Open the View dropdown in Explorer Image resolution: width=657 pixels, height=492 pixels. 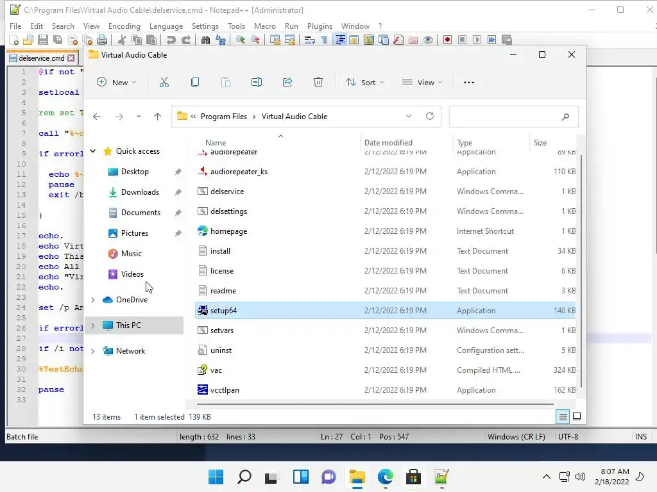[422, 83]
